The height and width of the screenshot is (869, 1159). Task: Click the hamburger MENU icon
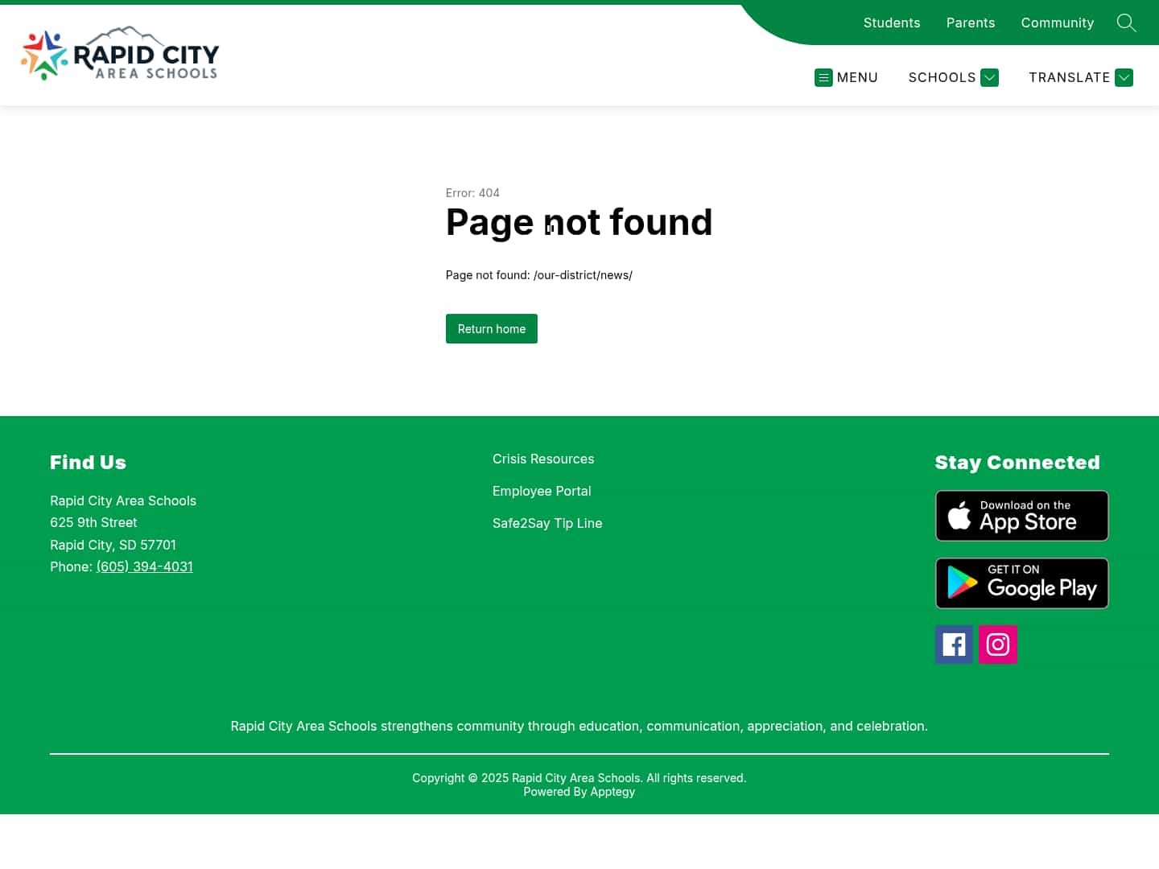click(x=823, y=77)
